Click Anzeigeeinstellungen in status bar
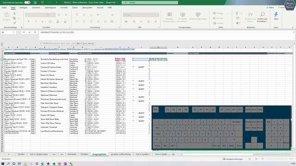Screen dimensions: 296x166 (233, 159)
